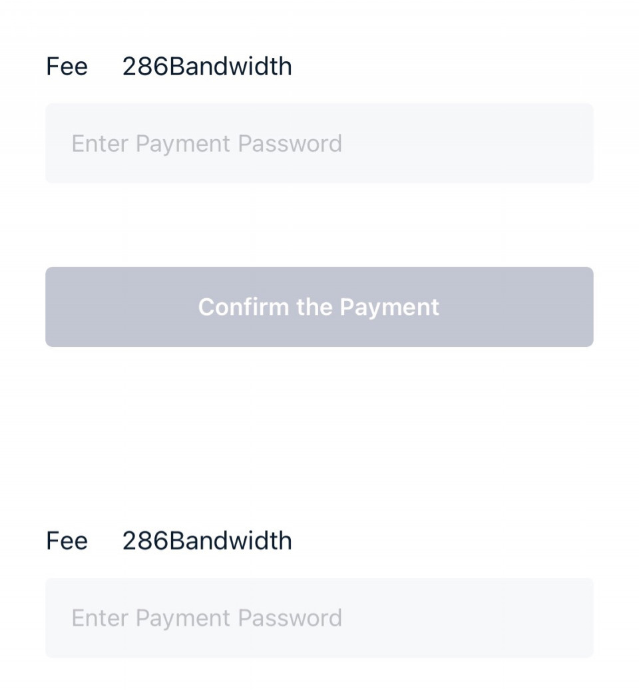Submit payment via the Confirm the Payment button
This screenshot has width=639, height=691.
pyautogui.click(x=319, y=307)
